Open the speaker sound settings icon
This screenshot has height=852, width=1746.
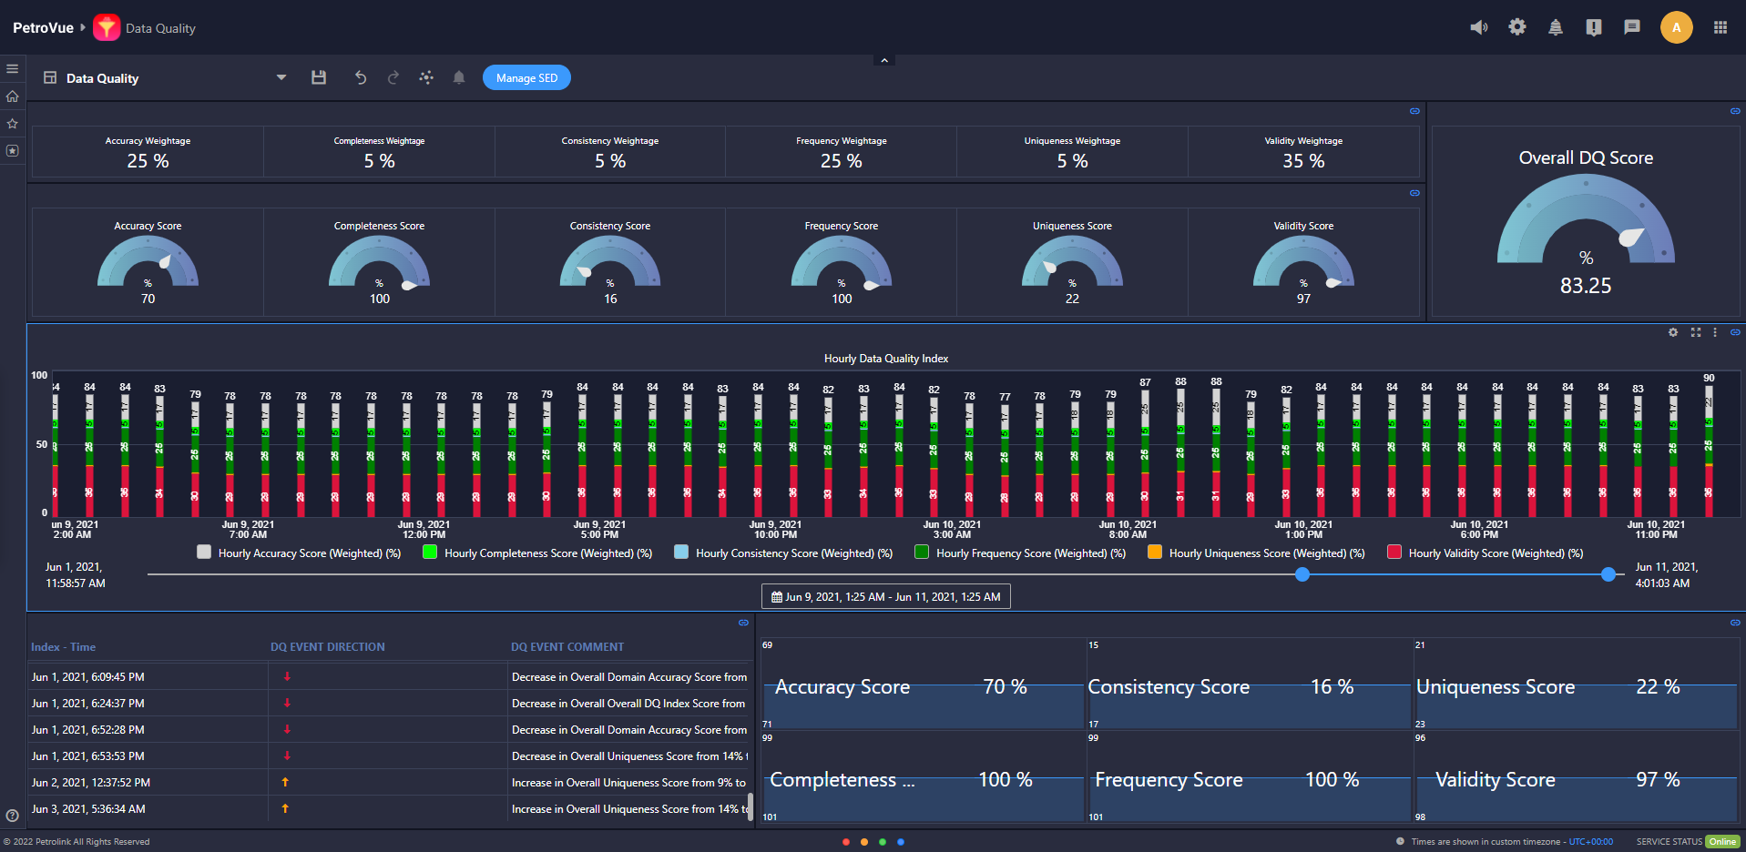[x=1478, y=27]
